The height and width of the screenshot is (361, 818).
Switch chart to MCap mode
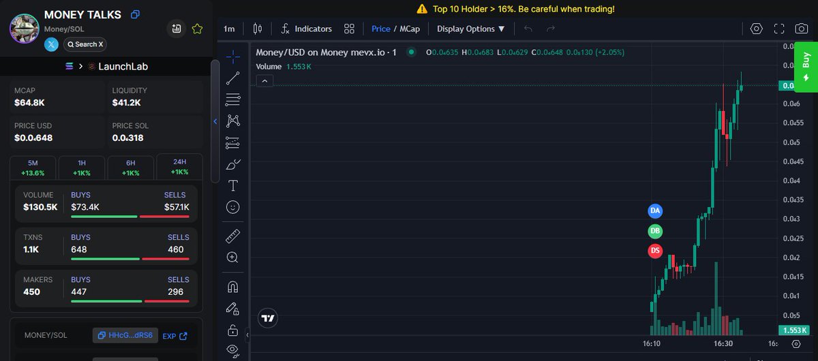coord(410,29)
